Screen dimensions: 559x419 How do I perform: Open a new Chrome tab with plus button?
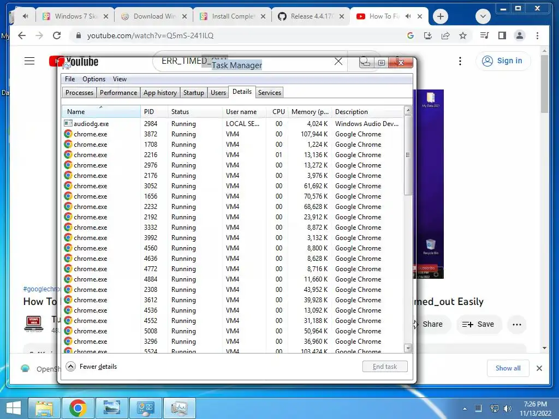441,16
